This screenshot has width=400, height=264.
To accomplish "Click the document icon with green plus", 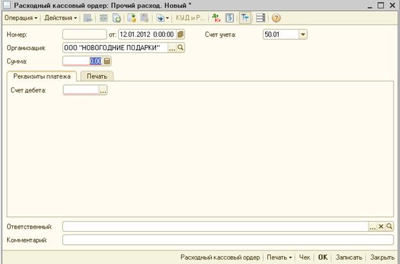I will tap(117, 18).
